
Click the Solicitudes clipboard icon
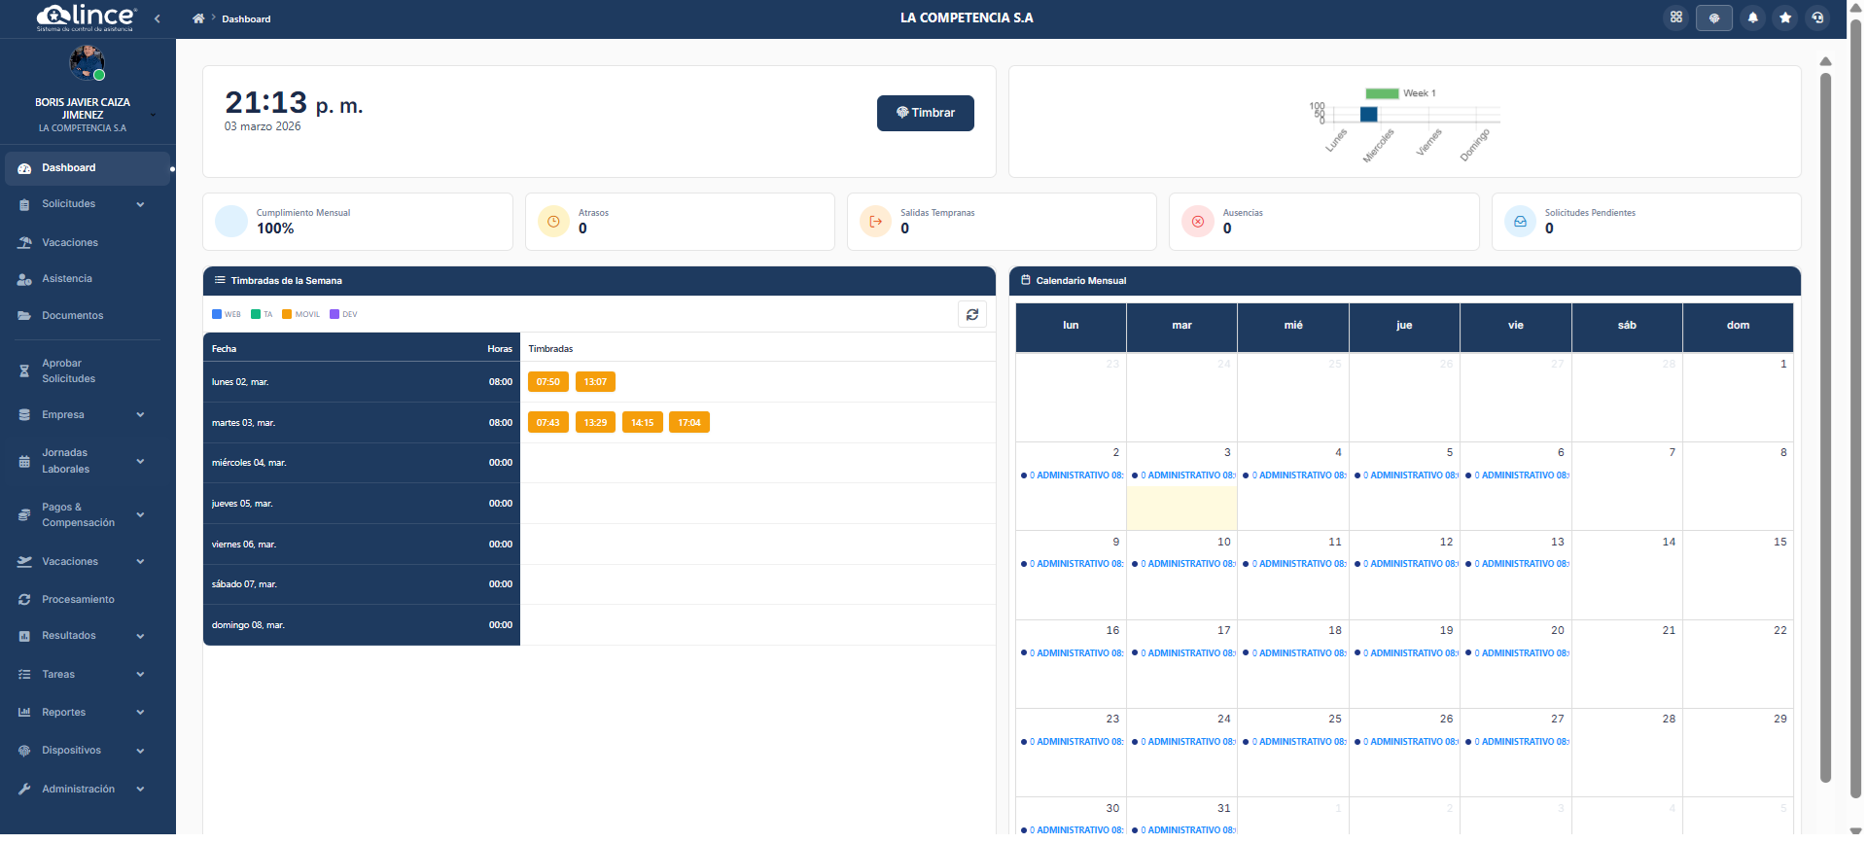(24, 204)
